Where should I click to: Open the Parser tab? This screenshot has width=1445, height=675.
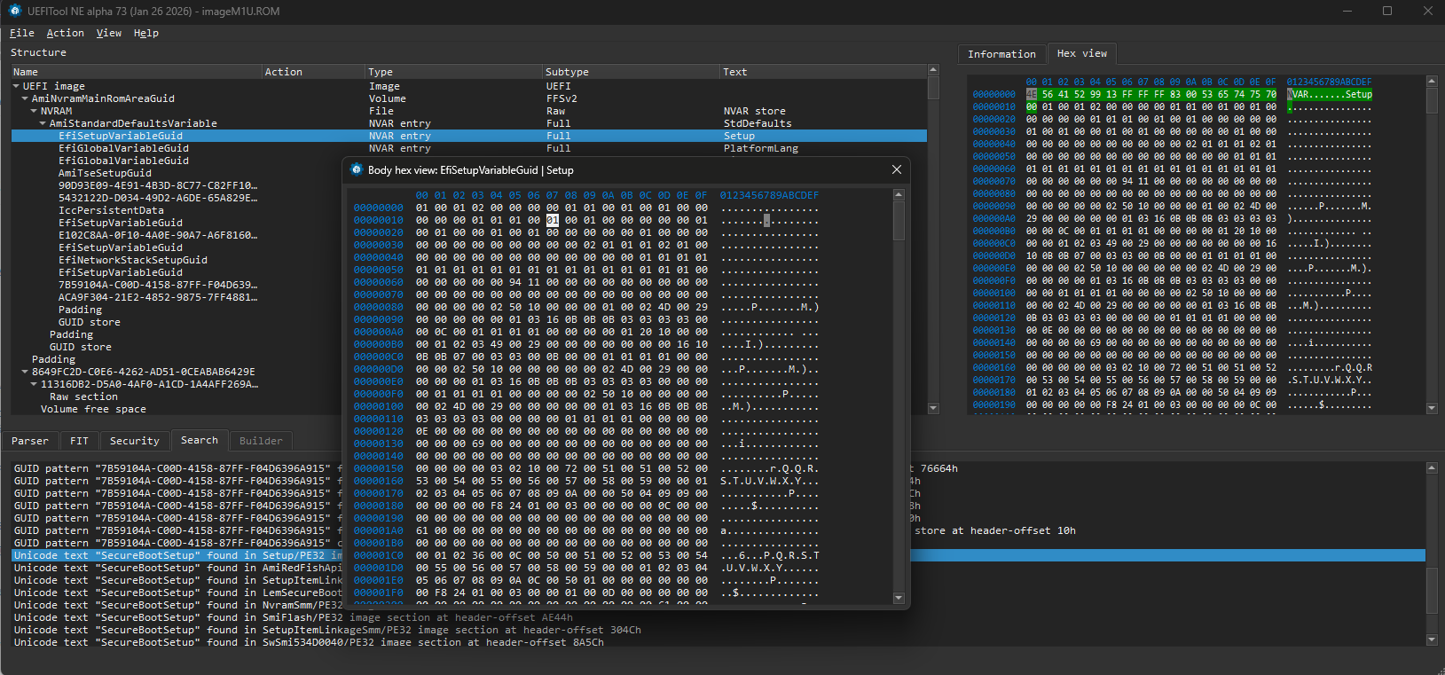(30, 441)
